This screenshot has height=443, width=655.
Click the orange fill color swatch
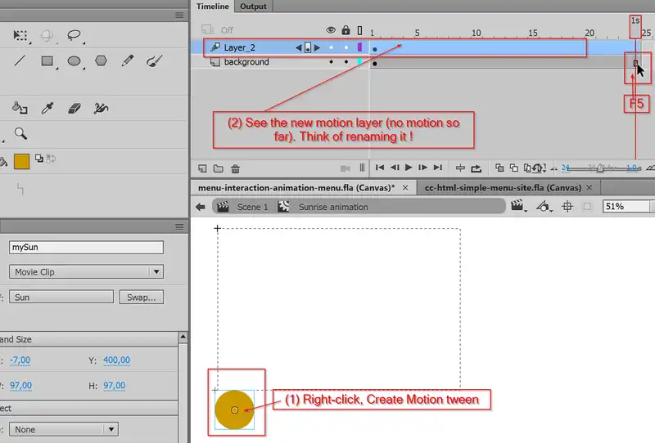pos(21,161)
